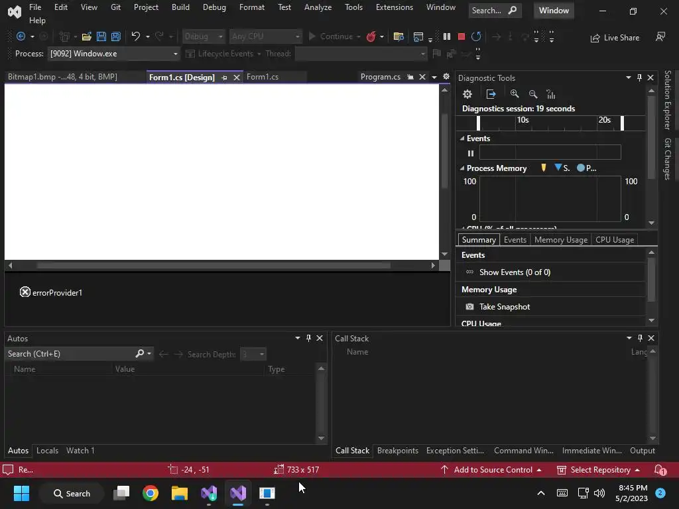Toggle pin on Form1.cs [Design] tab

tap(224, 78)
